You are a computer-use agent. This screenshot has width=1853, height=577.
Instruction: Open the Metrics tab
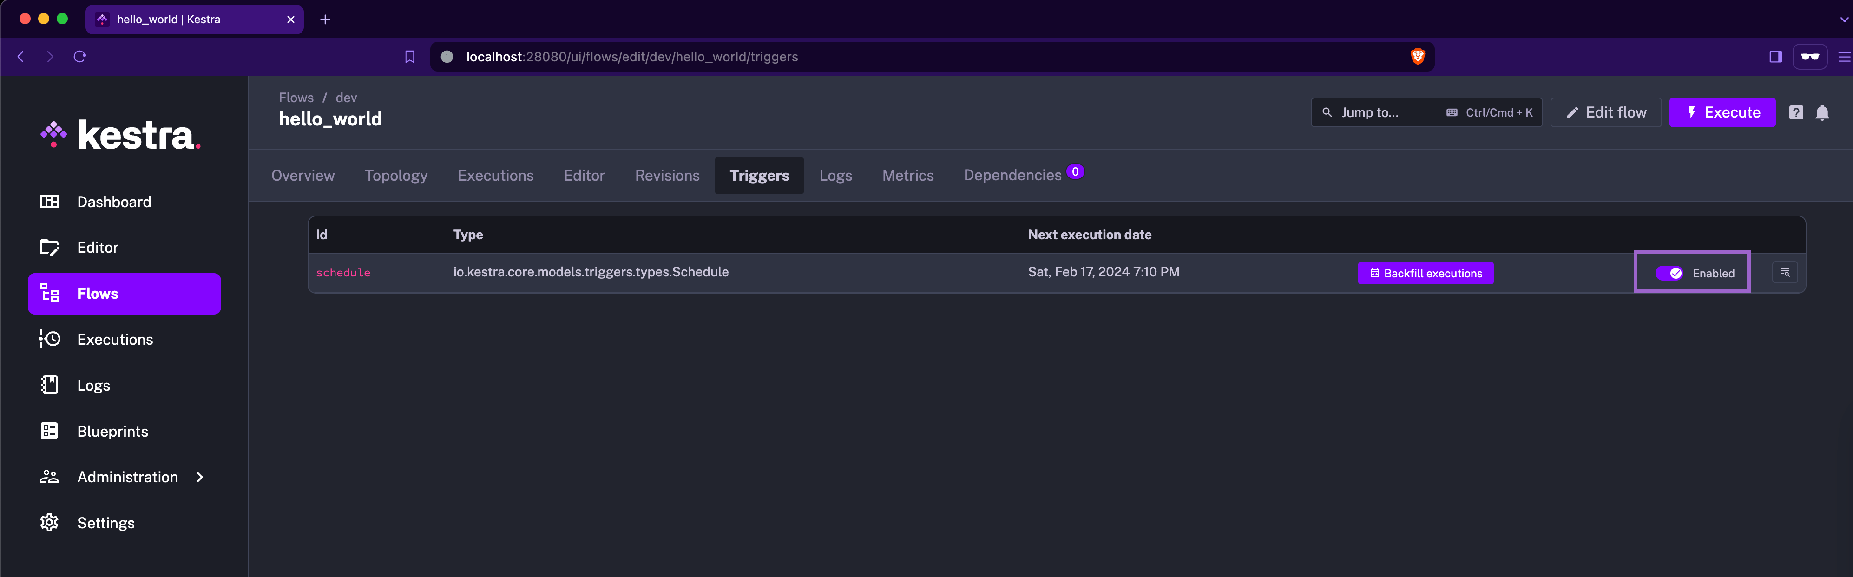908,175
